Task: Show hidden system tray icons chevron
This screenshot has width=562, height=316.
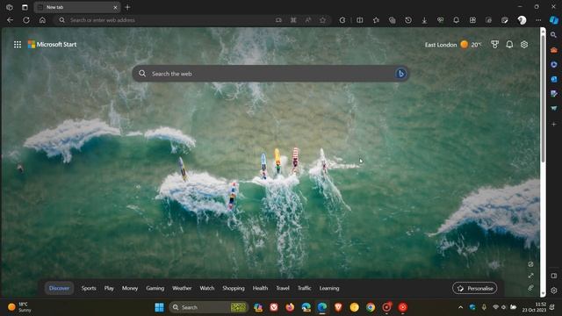Action: tap(460, 307)
